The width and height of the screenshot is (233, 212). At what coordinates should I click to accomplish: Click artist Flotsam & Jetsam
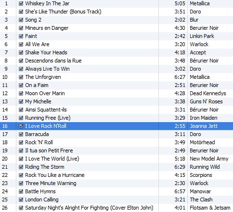[x=210, y=208]
